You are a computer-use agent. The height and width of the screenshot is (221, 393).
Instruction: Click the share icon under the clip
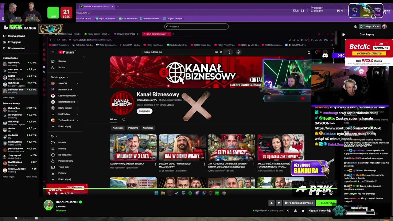click(x=288, y=211)
